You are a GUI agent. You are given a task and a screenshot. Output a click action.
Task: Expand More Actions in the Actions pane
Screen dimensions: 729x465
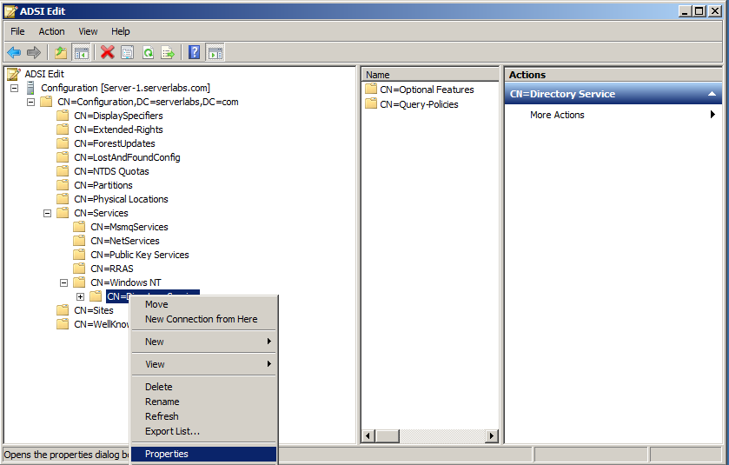[613, 115]
